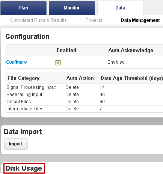Go to the Projects subtab
Screen dimensions: 163x174
point(94,20)
